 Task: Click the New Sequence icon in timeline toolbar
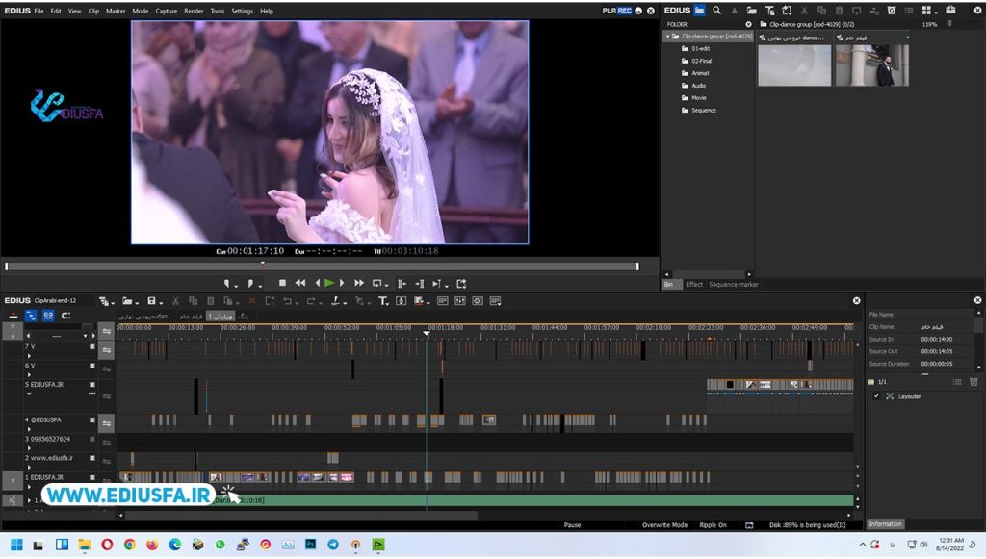(x=104, y=301)
